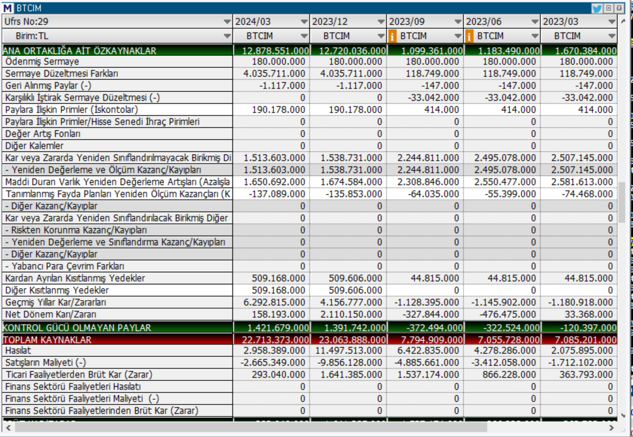Click the horizontal scrollbar right arrow
The width and height of the screenshot is (633, 437).
coord(612,427)
